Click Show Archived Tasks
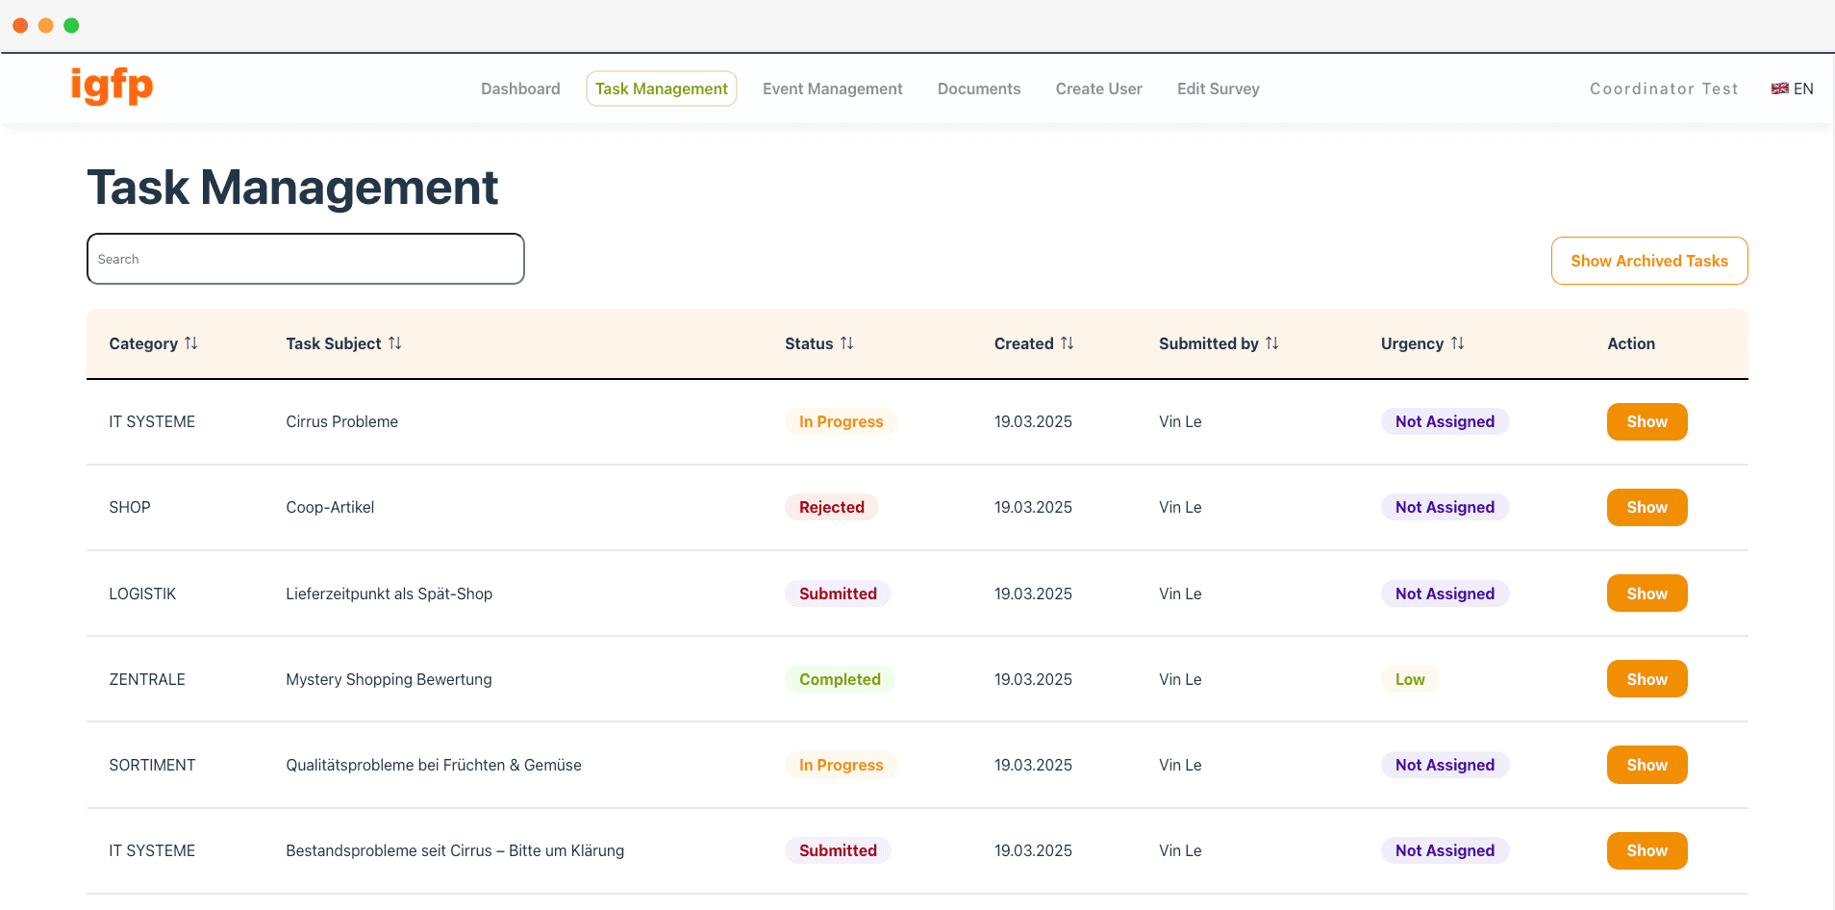1835x910 pixels. click(x=1648, y=260)
